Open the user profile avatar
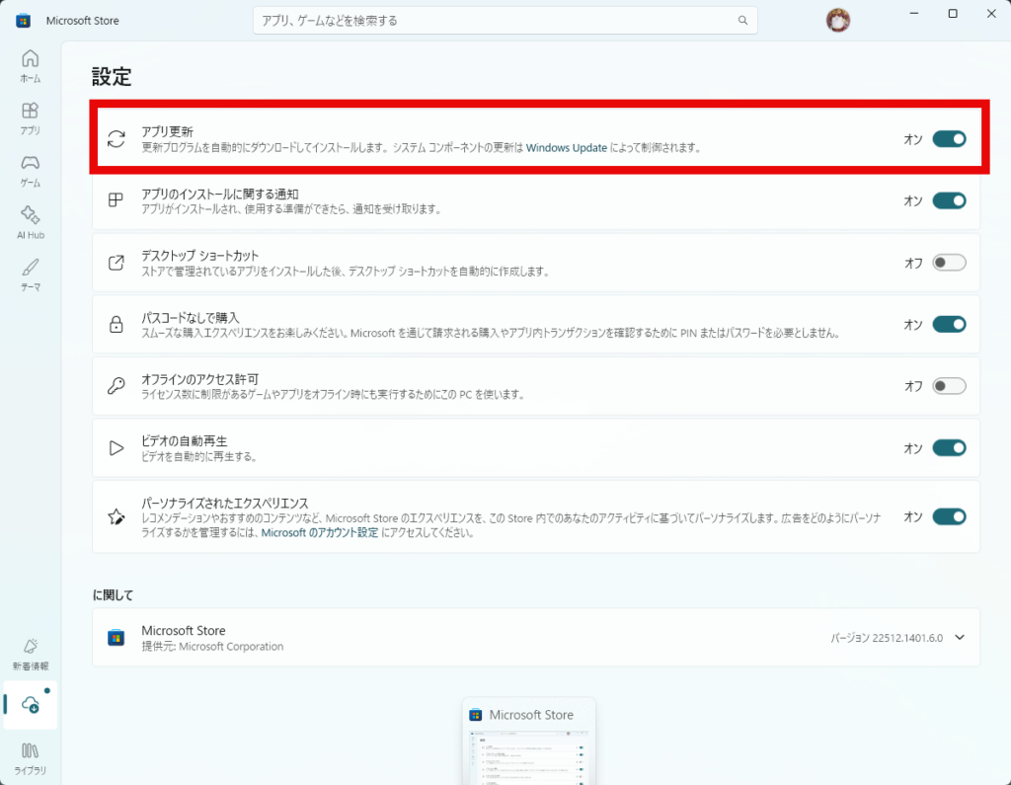This screenshot has height=785, width=1011. click(837, 21)
